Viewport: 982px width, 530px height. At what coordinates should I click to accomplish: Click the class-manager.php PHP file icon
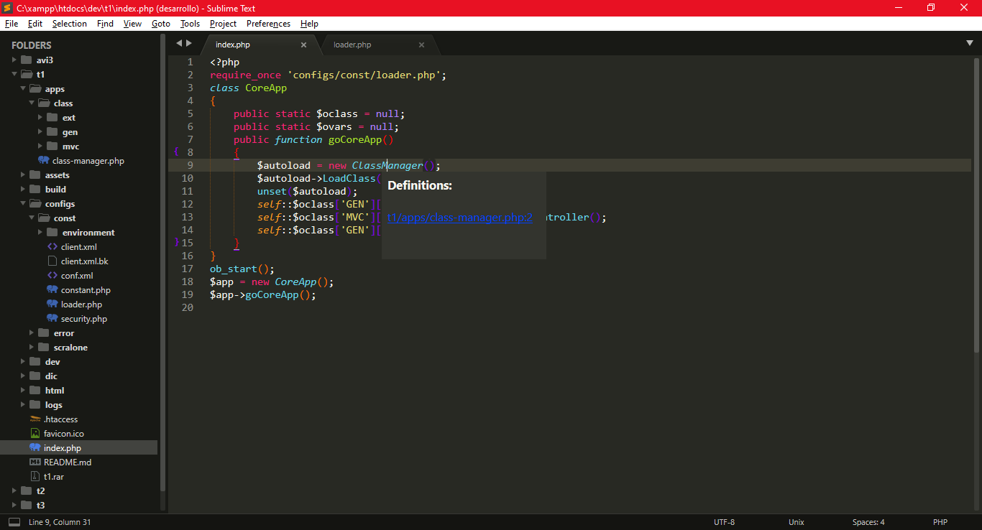[44, 160]
